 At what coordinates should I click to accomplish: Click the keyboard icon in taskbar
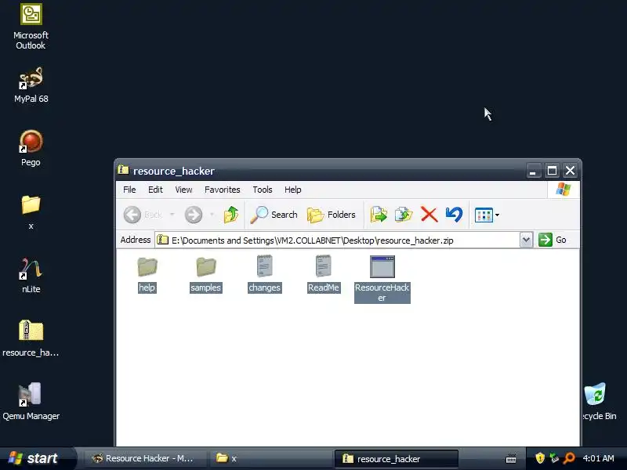(x=511, y=458)
